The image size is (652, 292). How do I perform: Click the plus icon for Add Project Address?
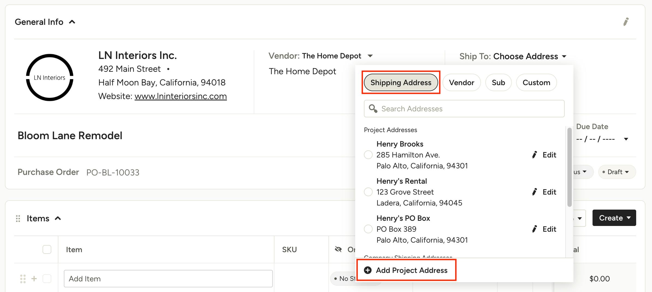click(368, 270)
